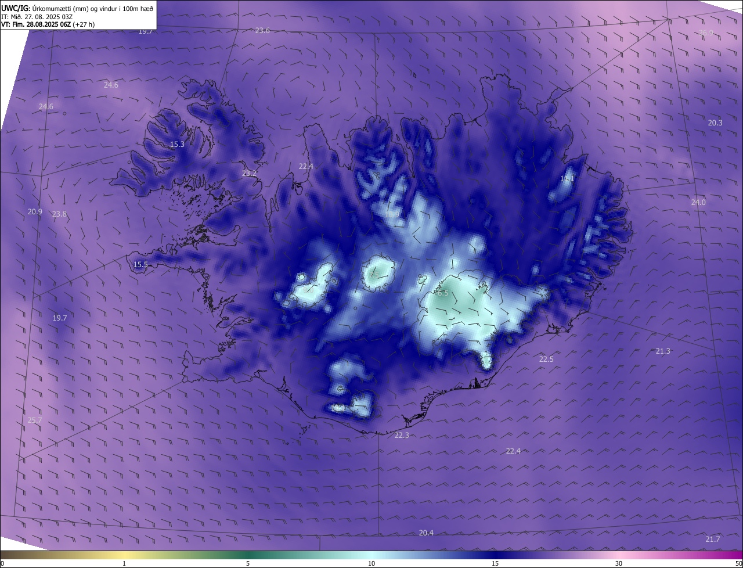Click the 23.2 value label on the map

tap(249, 173)
